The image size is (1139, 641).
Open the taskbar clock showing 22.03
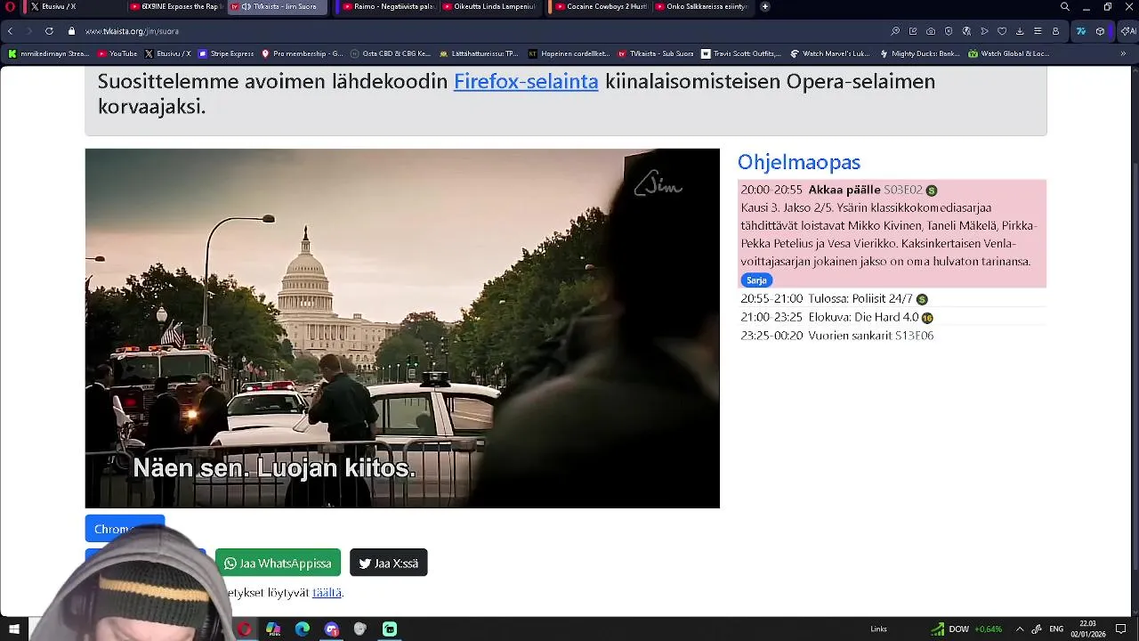point(1087,629)
